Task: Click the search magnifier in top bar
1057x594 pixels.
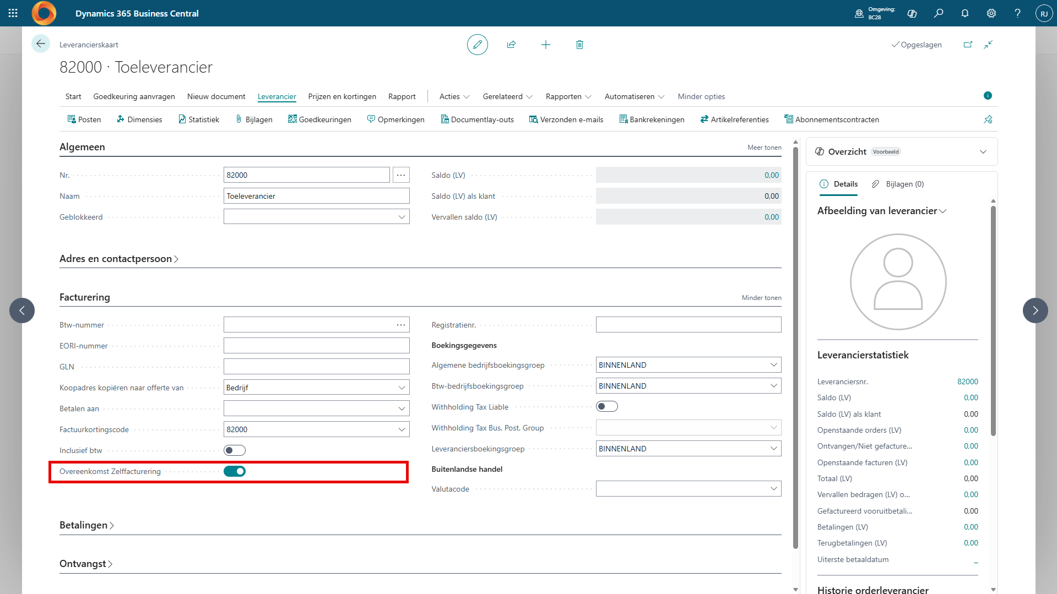Action: (x=939, y=13)
